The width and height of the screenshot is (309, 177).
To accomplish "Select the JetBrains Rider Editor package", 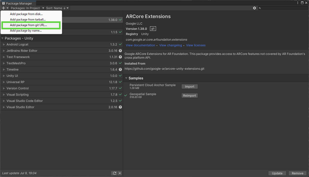I will click(62, 51).
